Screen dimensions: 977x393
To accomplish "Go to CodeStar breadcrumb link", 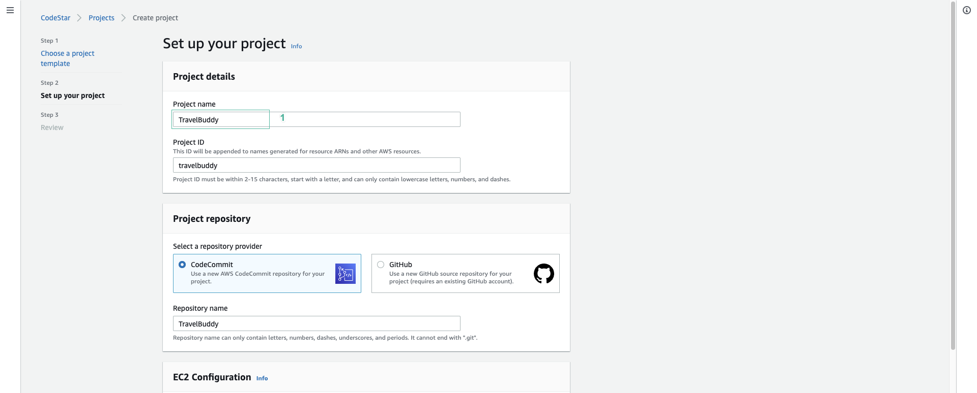I will 55,18.
